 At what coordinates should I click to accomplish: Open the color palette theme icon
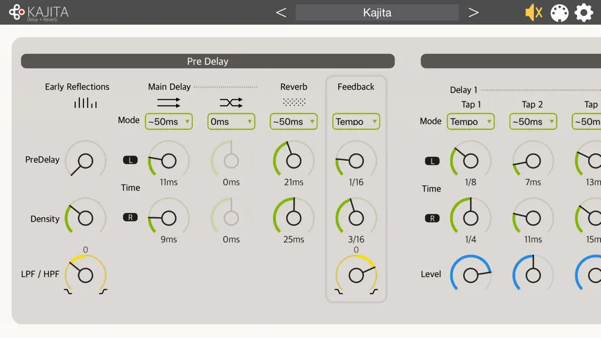tap(559, 13)
